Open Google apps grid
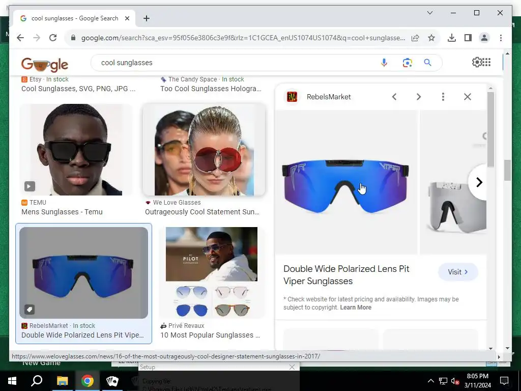 pos(486,62)
